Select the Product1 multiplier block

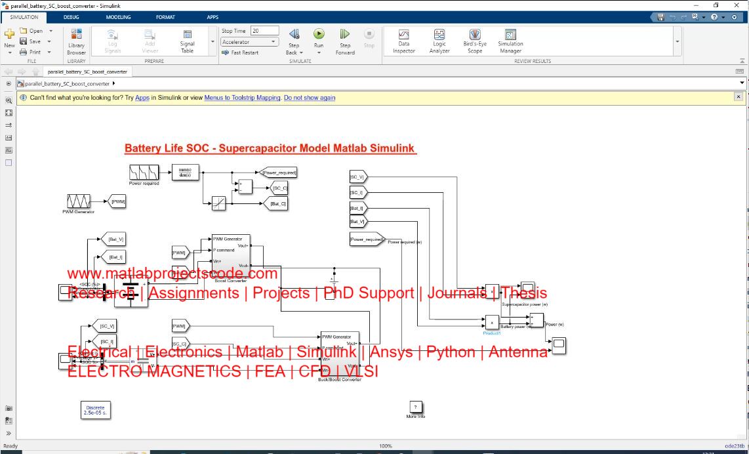(492, 322)
